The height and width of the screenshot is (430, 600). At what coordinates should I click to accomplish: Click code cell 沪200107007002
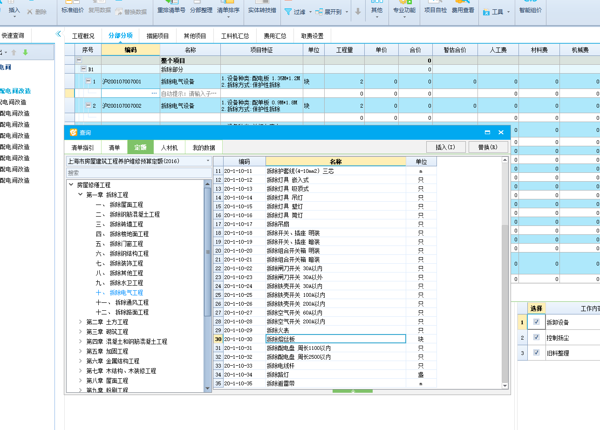pyautogui.click(x=130, y=106)
